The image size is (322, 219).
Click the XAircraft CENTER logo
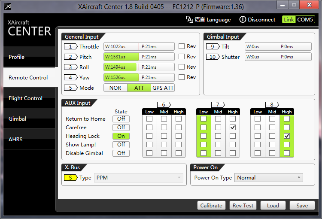click(x=29, y=28)
